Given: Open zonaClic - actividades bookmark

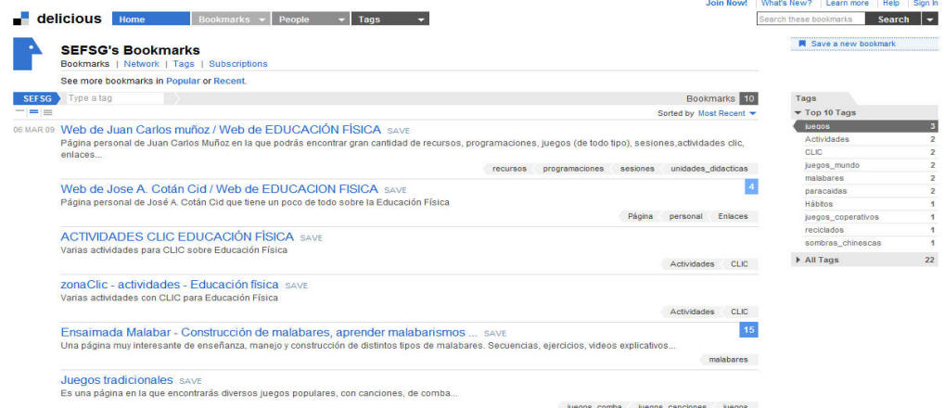Looking at the screenshot, I should coord(170,284).
